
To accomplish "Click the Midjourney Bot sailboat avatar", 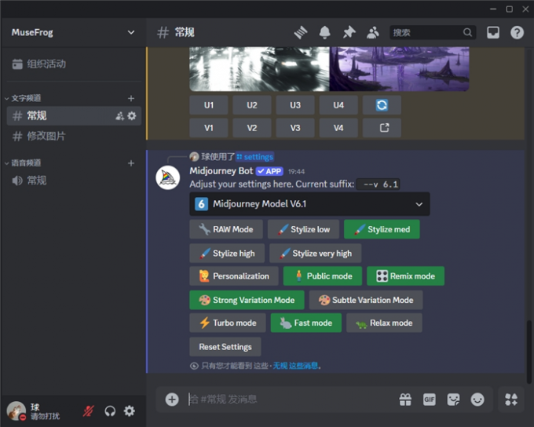I will point(167,177).
